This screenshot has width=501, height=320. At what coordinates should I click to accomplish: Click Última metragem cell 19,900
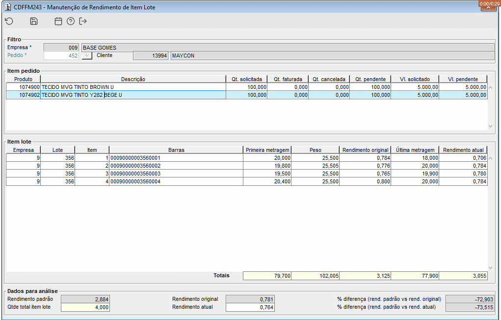coord(415,174)
